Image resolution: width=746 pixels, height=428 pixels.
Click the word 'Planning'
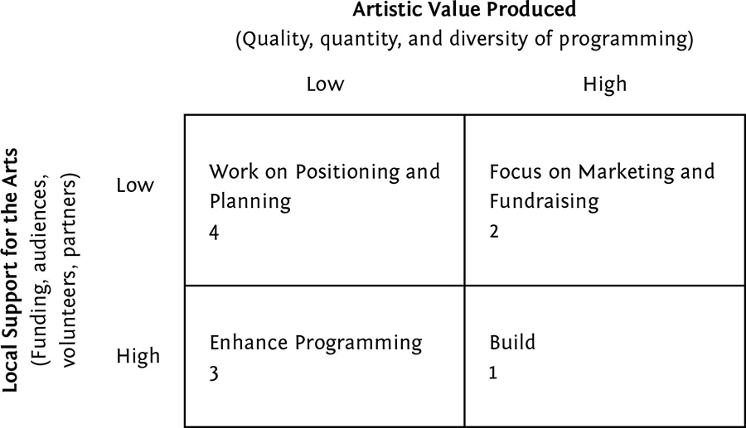250,201
